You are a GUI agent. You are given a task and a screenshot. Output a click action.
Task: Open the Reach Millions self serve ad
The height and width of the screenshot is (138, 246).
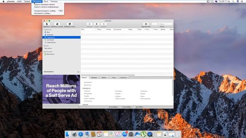(x=61, y=89)
